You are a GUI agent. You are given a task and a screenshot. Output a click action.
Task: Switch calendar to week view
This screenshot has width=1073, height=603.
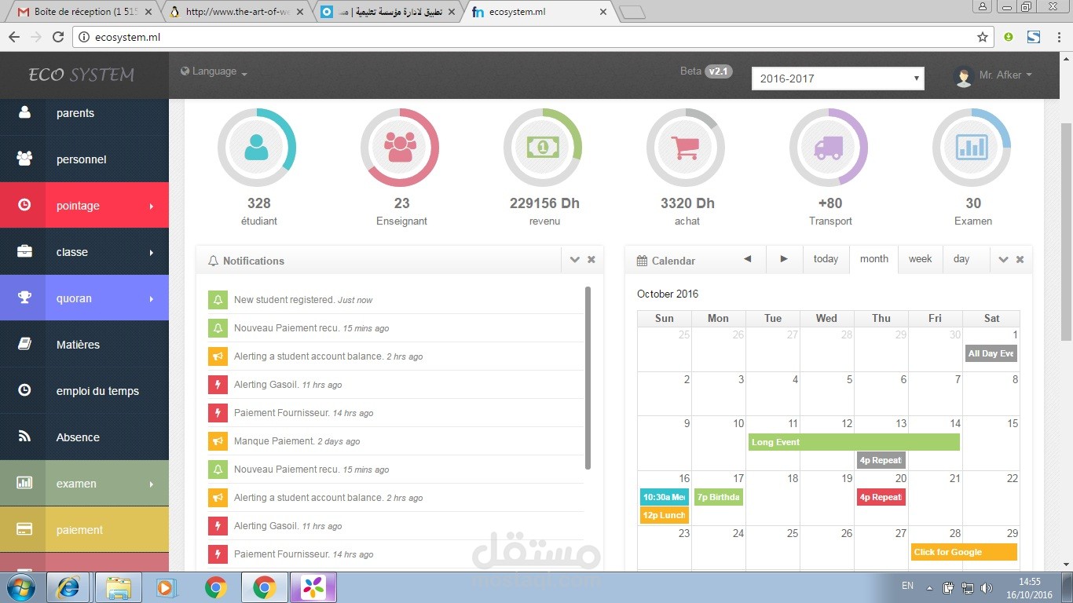[920, 259]
